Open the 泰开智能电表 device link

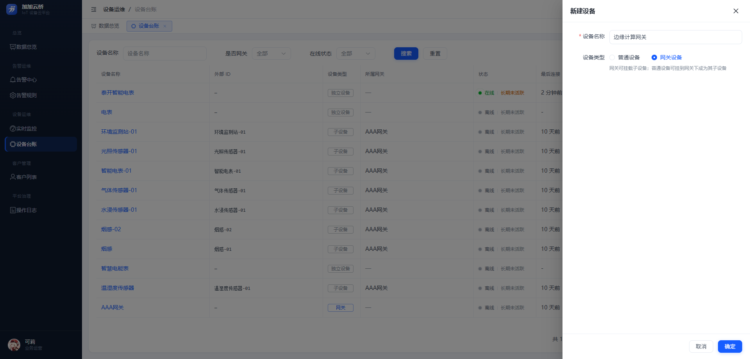(x=118, y=93)
